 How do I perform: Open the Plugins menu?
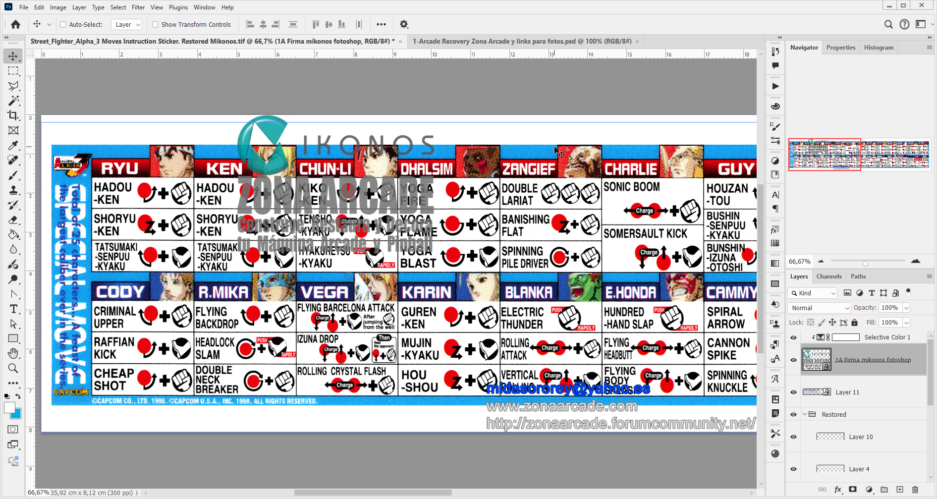pos(178,7)
